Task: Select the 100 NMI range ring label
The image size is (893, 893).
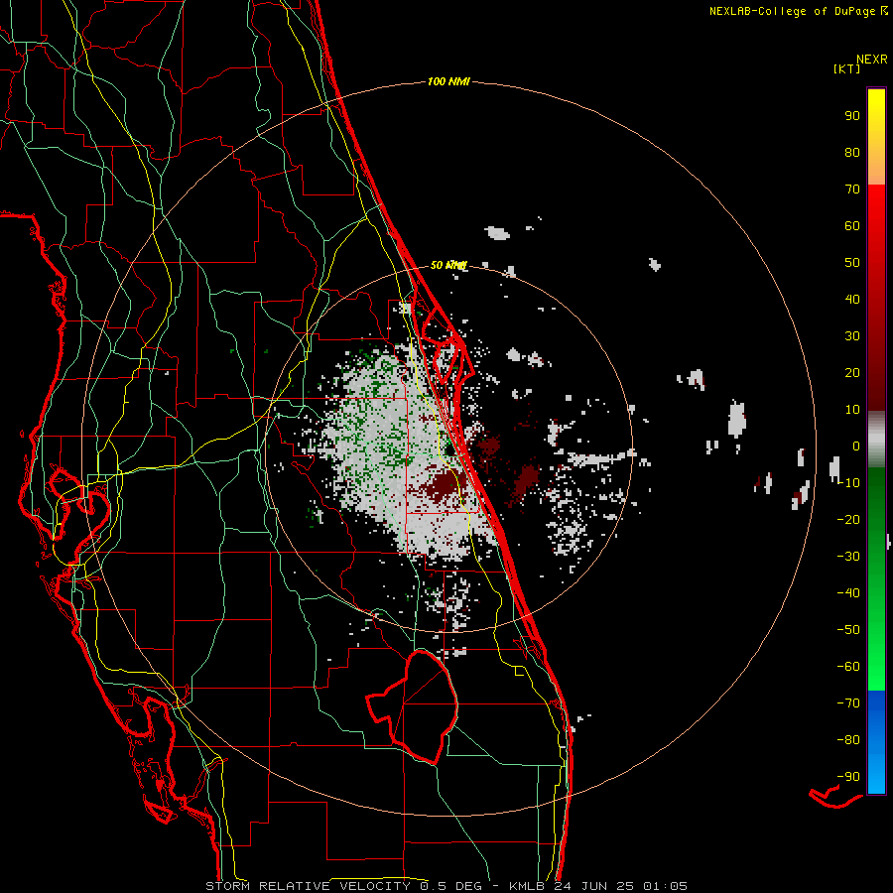Action: point(448,81)
